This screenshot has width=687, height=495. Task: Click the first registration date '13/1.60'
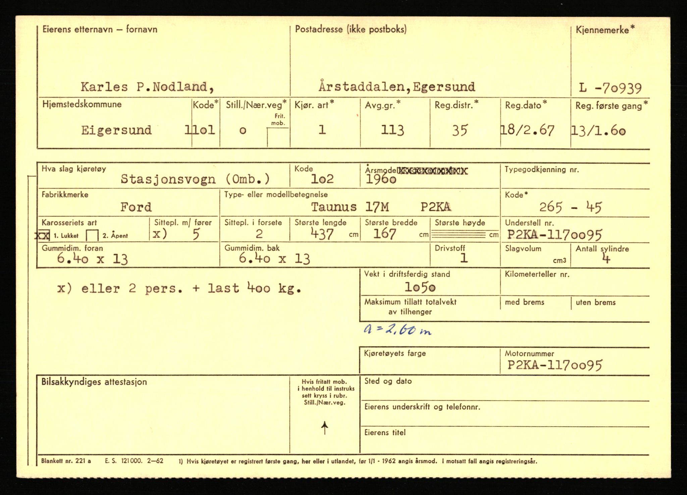pos(598,130)
